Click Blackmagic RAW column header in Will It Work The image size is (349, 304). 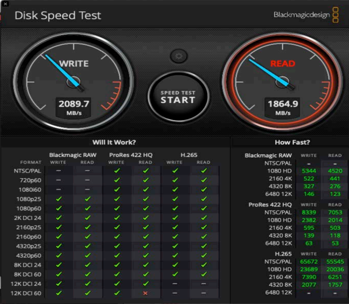click(73, 155)
